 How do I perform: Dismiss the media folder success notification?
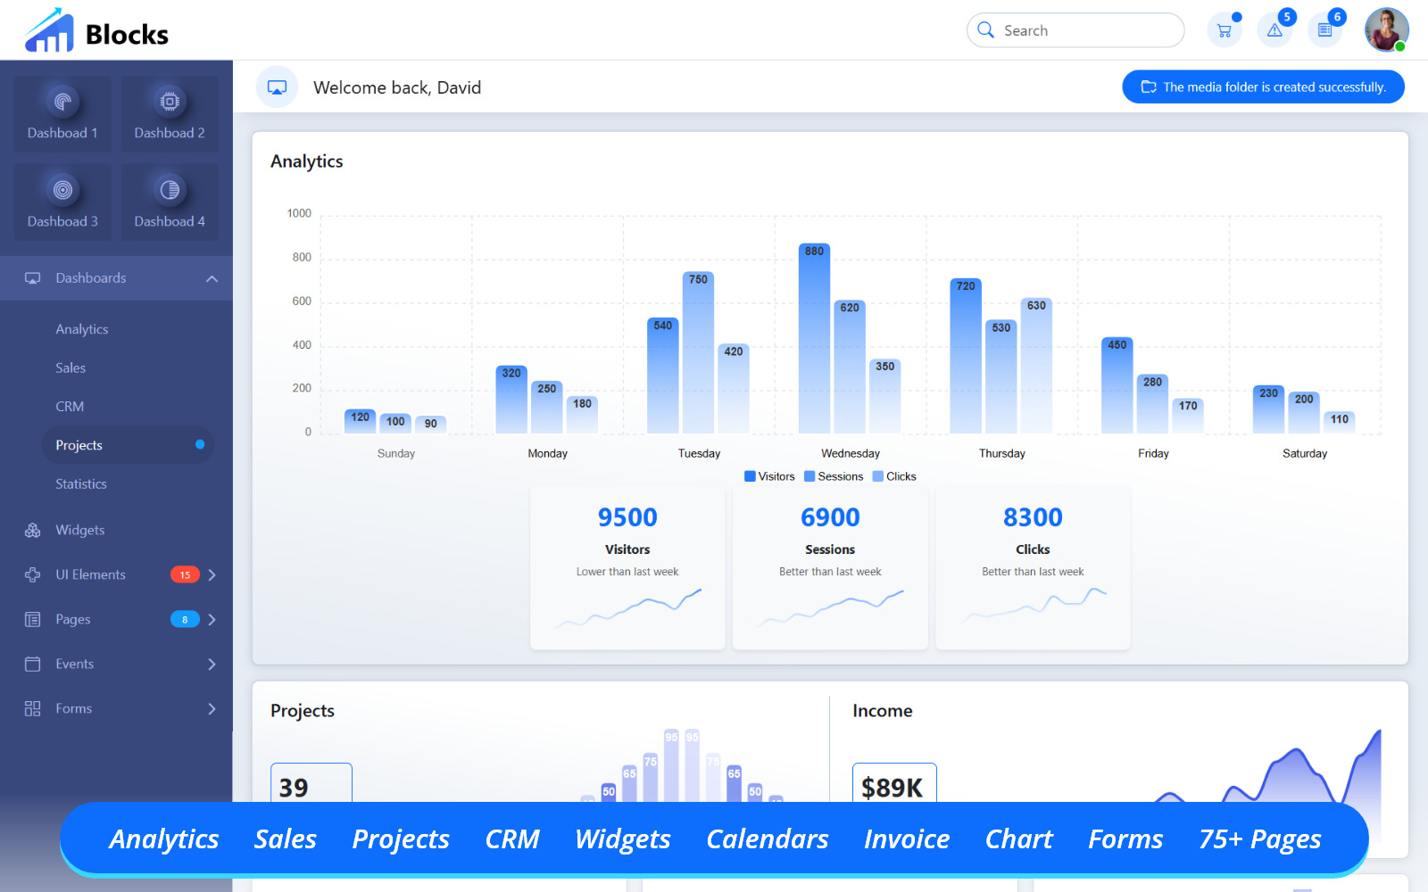tap(1262, 87)
